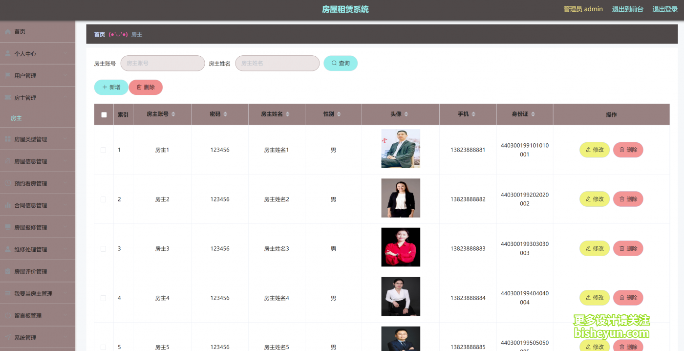The height and width of the screenshot is (351, 684).
Task: Open avatar photo of 房主姓名4
Action: [x=401, y=297]
